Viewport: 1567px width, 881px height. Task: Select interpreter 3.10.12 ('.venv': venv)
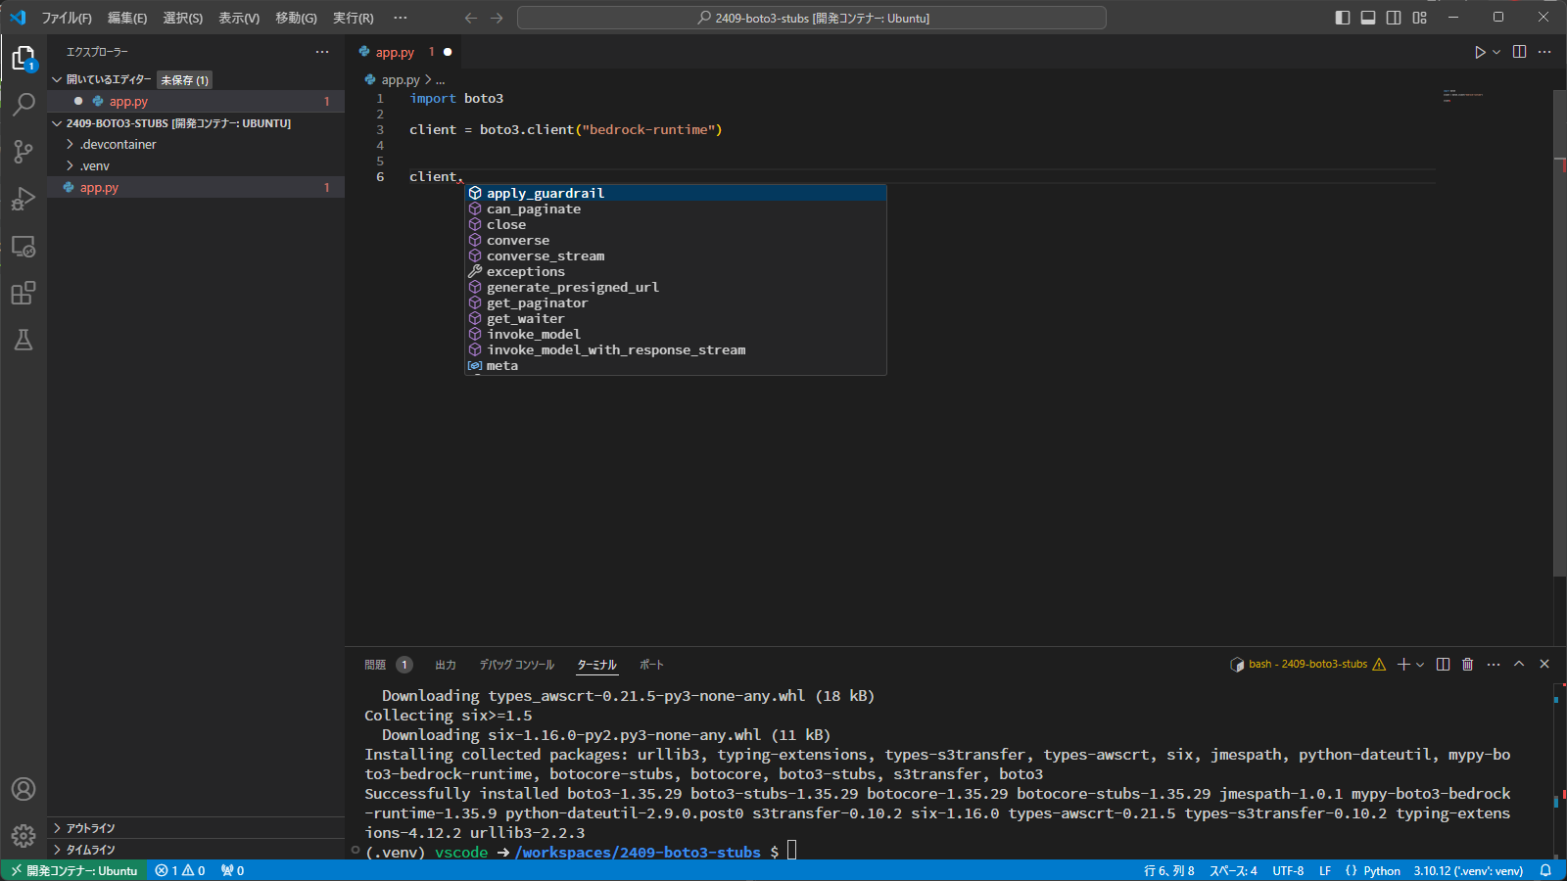(1468, 870)
